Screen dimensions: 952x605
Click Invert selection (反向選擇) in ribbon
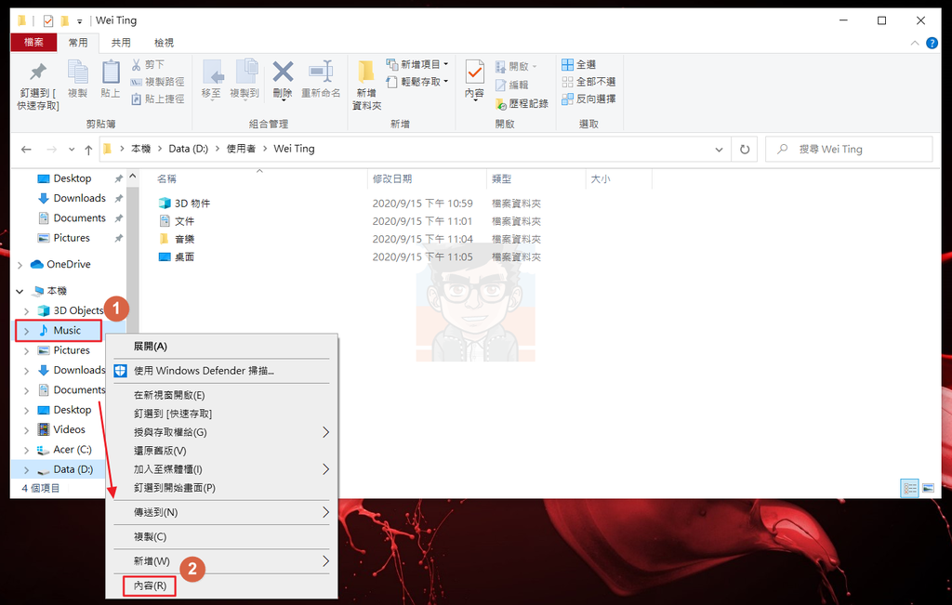pos(588,99)
